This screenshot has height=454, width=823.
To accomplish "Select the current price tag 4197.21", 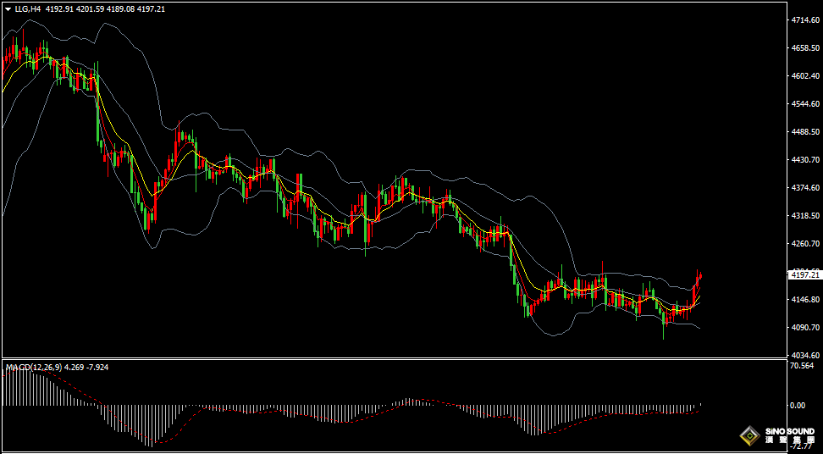I will pyautogui.click(x=805, y=274).
